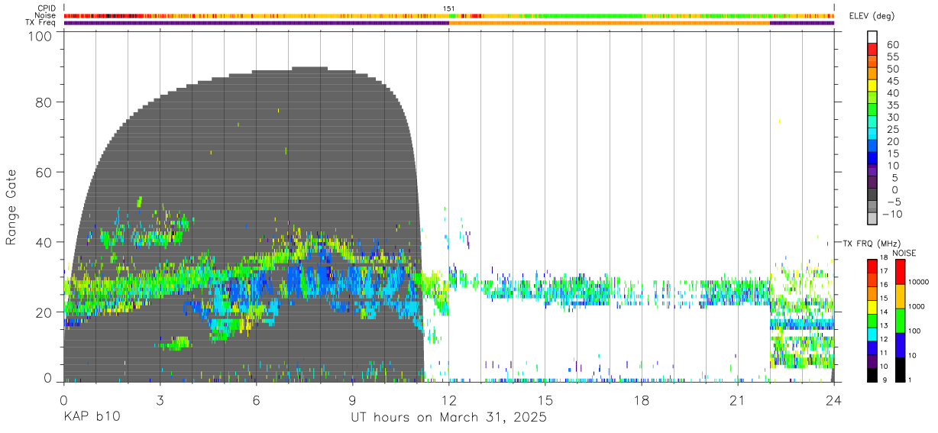Viewport: 938px width, 433px height.
Task: Select the white top swatch of ELEV colorbar
Action: point(873,36)
